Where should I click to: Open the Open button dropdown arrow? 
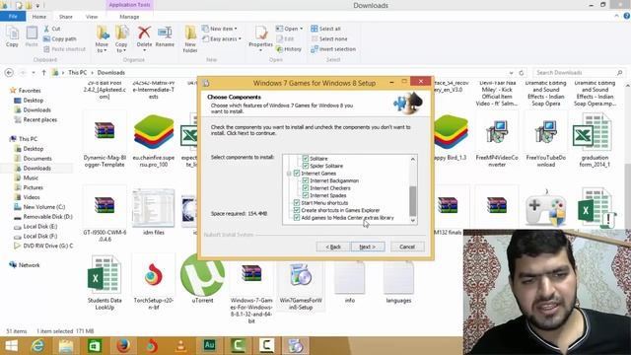click(301, 29)
